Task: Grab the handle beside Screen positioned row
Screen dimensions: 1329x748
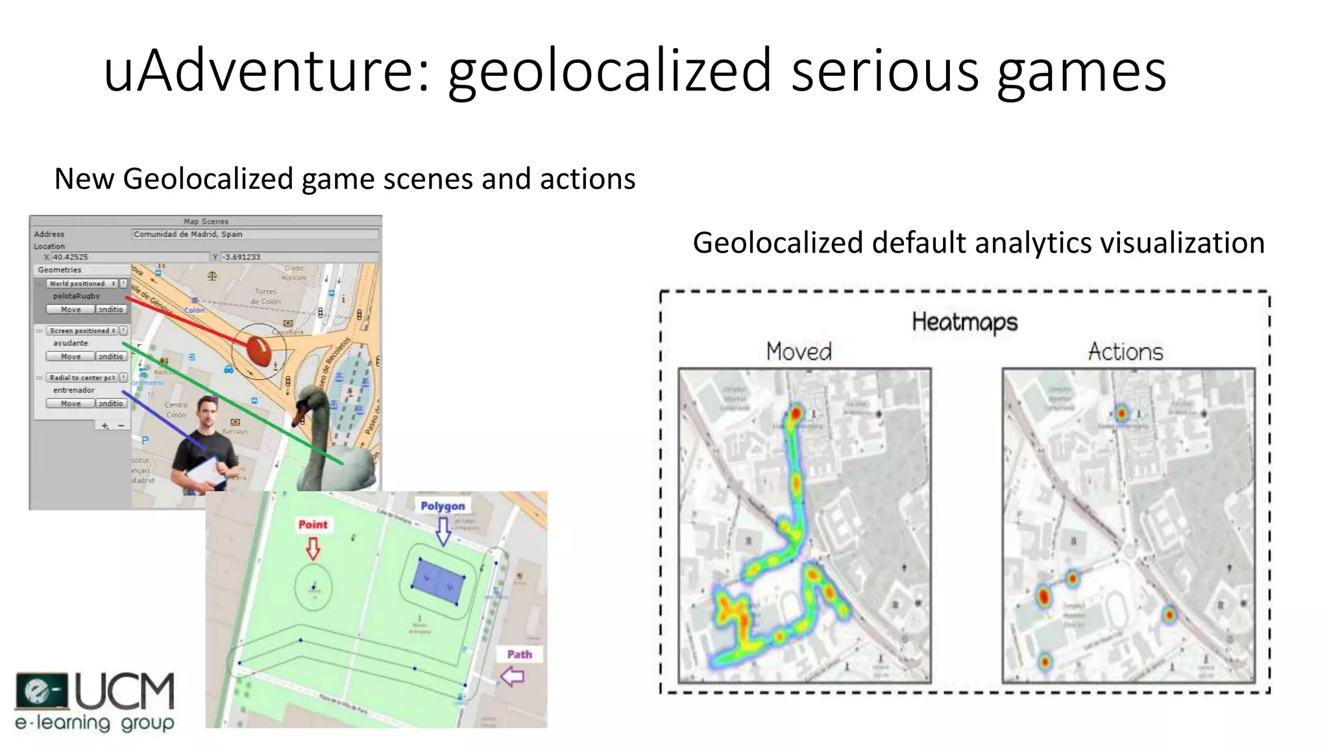Action: (40, 330)
